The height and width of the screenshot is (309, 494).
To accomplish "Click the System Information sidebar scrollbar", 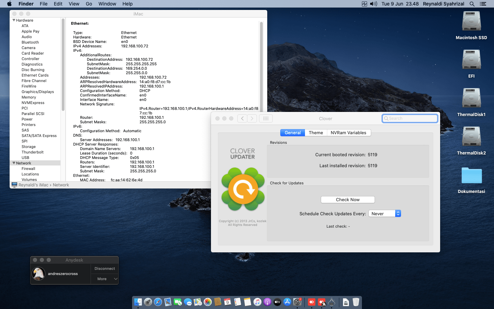I will (x=63, y=65).
